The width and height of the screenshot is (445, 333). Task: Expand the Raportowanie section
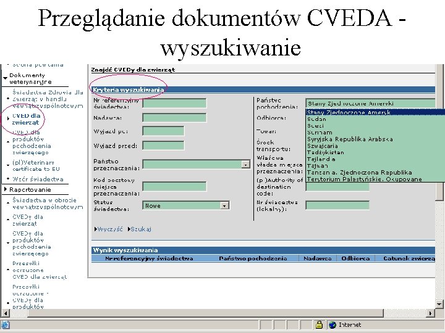coord(6,189)
